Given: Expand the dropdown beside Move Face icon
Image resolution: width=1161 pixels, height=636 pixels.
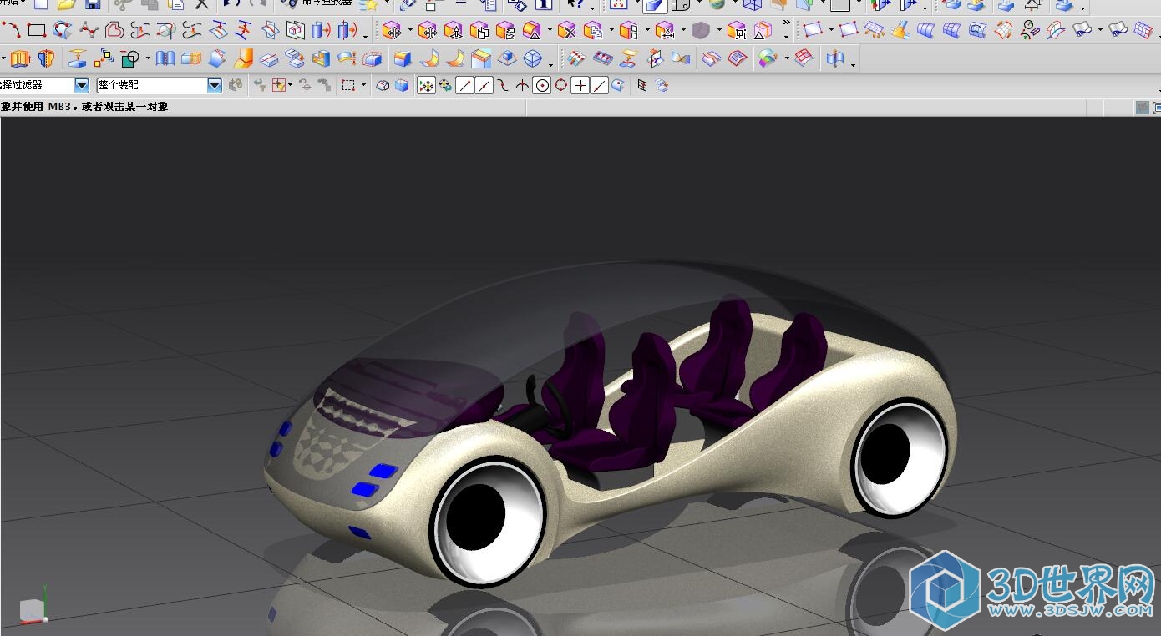Looking at the screenshot, I should (409, 32).
